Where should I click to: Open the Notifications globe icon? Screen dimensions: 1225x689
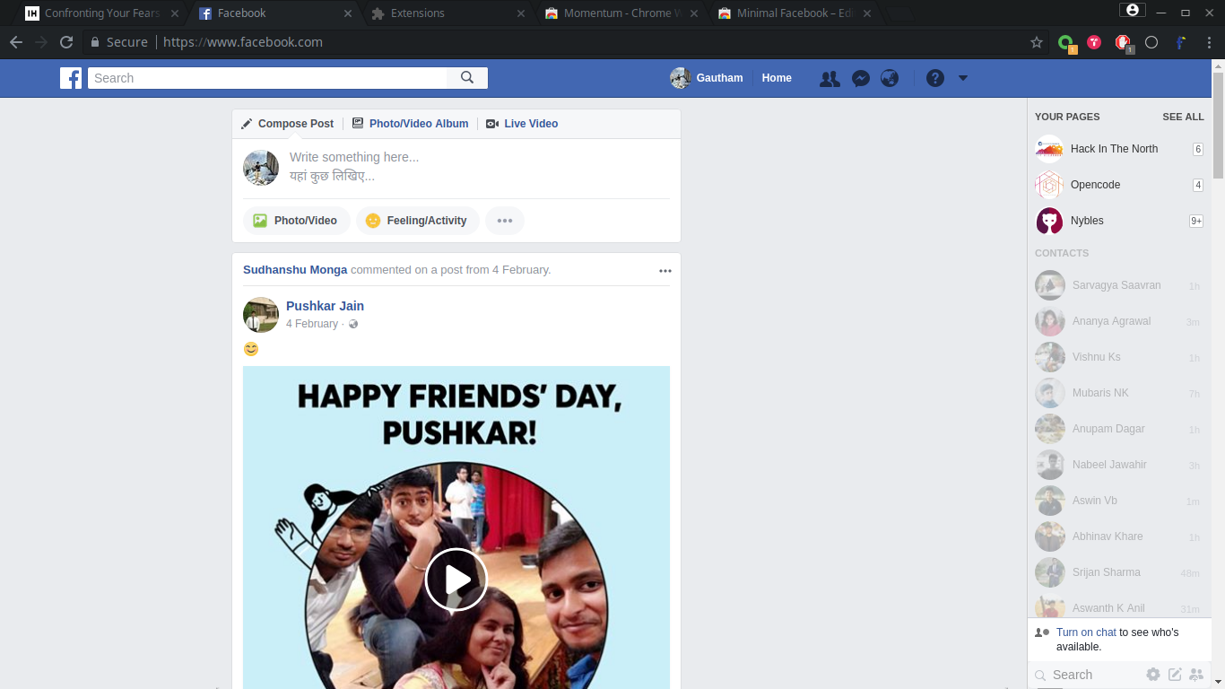coord(890,78)
